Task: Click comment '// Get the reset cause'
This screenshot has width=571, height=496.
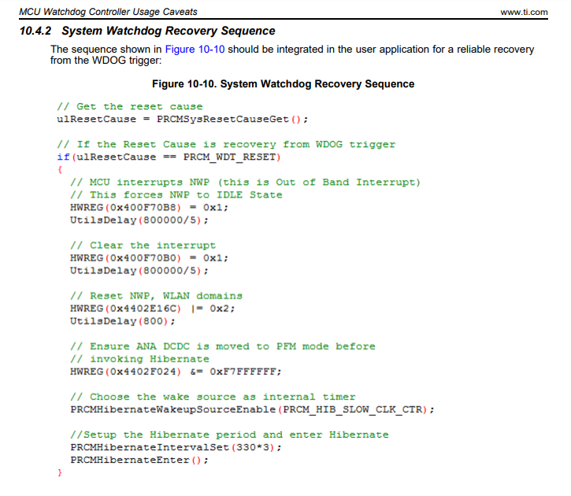Action: tap(130, 106)
